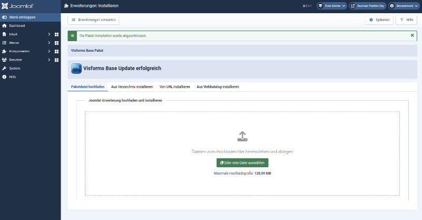Click the puzzle icon beside page title
Screen dimensions: 422x220
66,6
